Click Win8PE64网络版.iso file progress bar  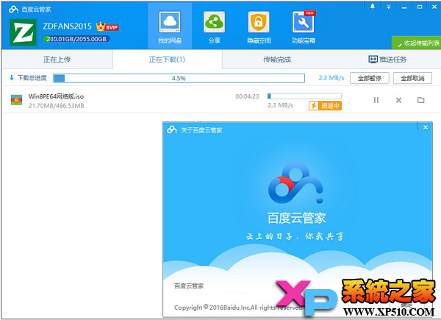[x=304, y=96]
